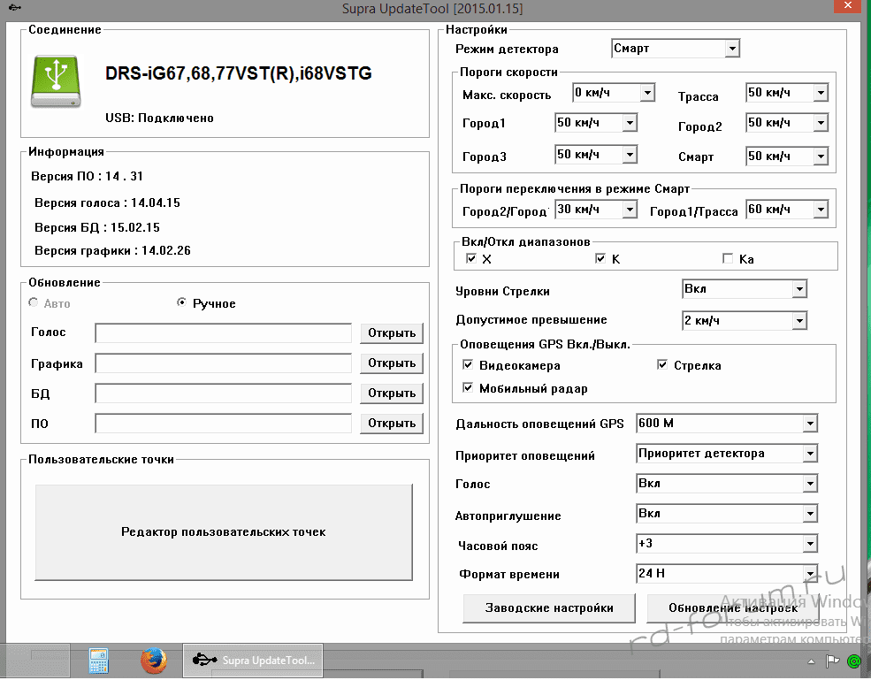Screen dimensions: 871x680
Task: Toggle the K band checkbox
Action: point(600,258)
